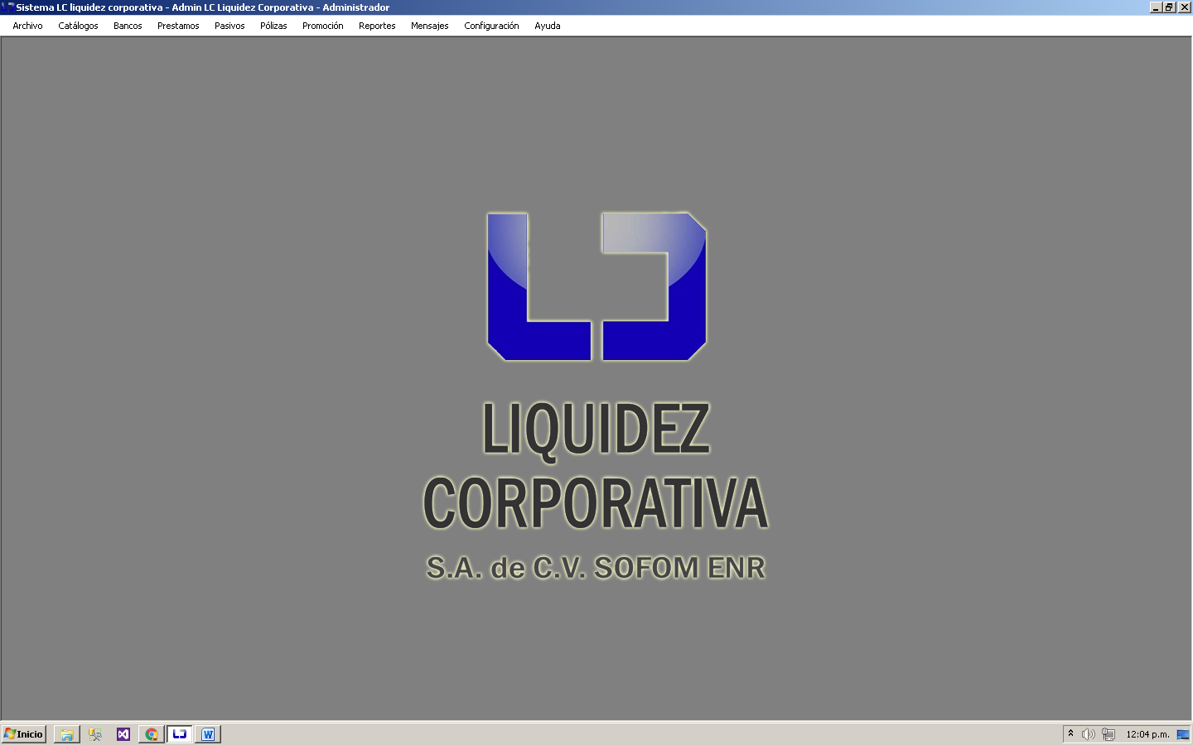
Task: Show hidden system tray icons
Action: click(x=1070, y=733)
